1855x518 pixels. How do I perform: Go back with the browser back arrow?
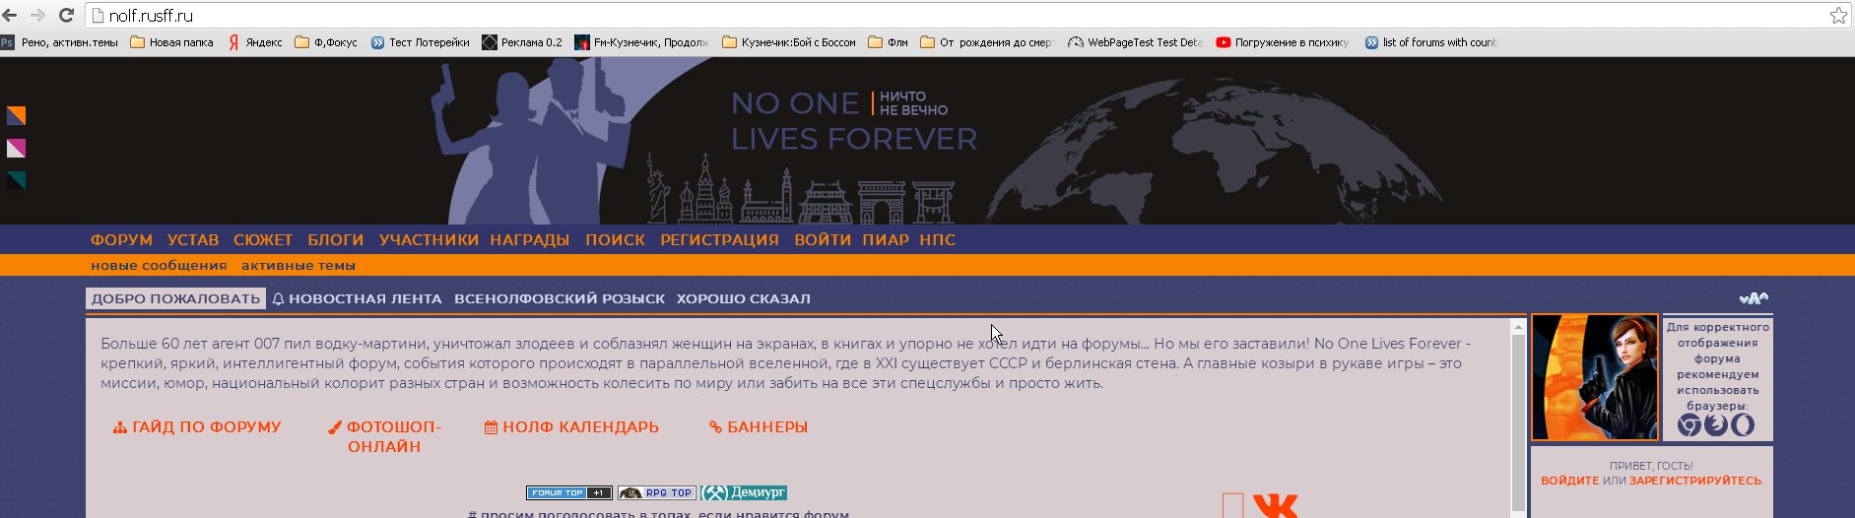pyautogui.click(x=11, y=15)
